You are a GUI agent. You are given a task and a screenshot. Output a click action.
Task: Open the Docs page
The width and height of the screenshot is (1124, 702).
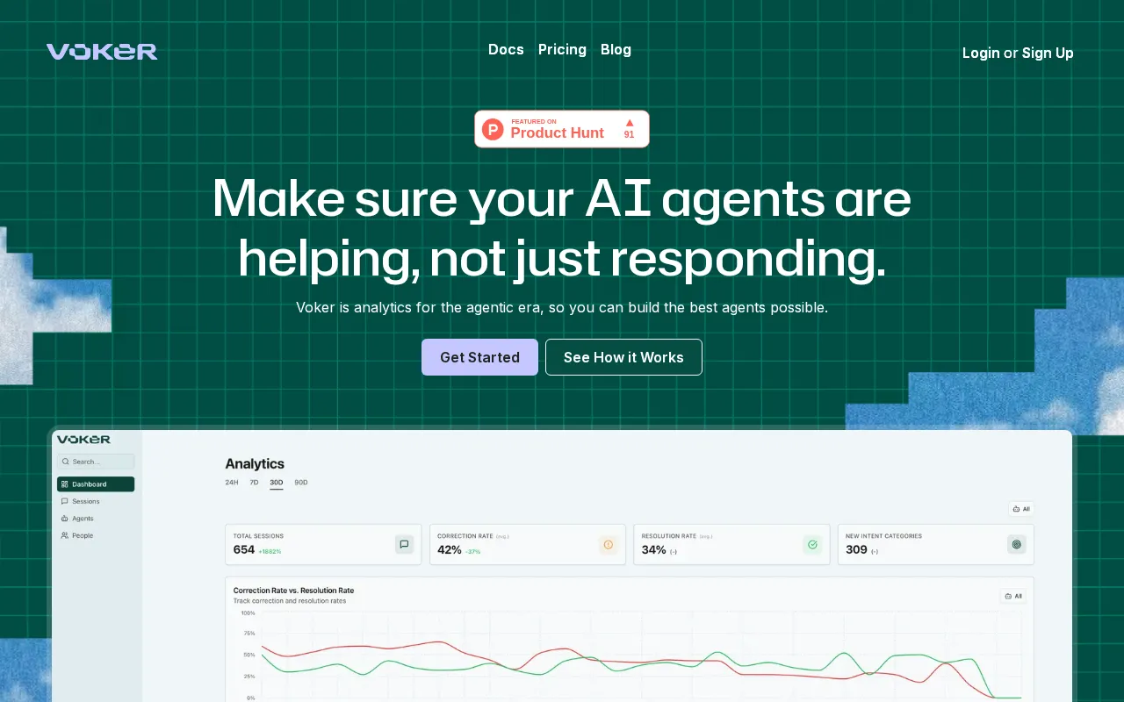click(506, 49)
